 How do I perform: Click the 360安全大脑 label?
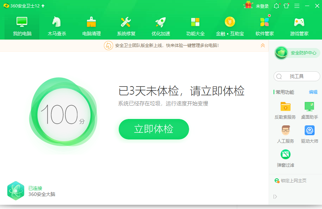(42, 194)
